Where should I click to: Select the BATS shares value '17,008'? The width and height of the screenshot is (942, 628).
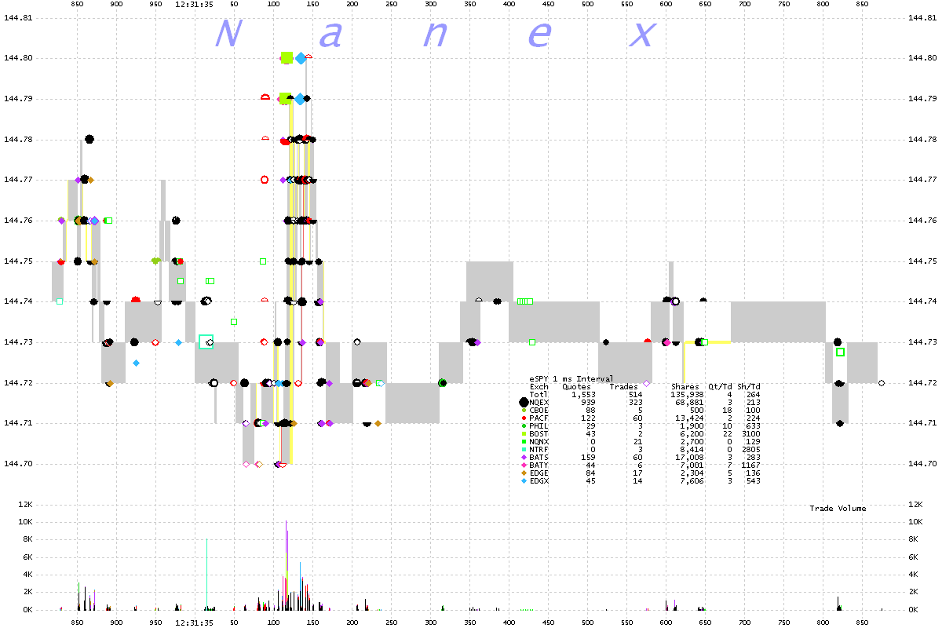[689, 458]
